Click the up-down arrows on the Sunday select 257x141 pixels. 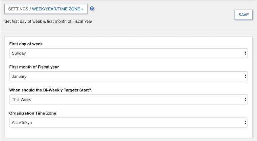245,53
